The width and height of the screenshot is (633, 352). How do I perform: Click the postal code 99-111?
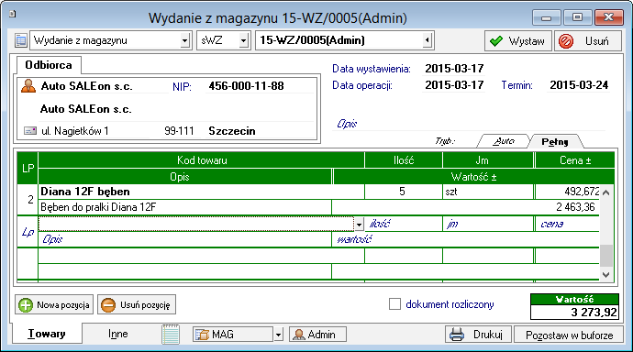click(x=179, y=131)
